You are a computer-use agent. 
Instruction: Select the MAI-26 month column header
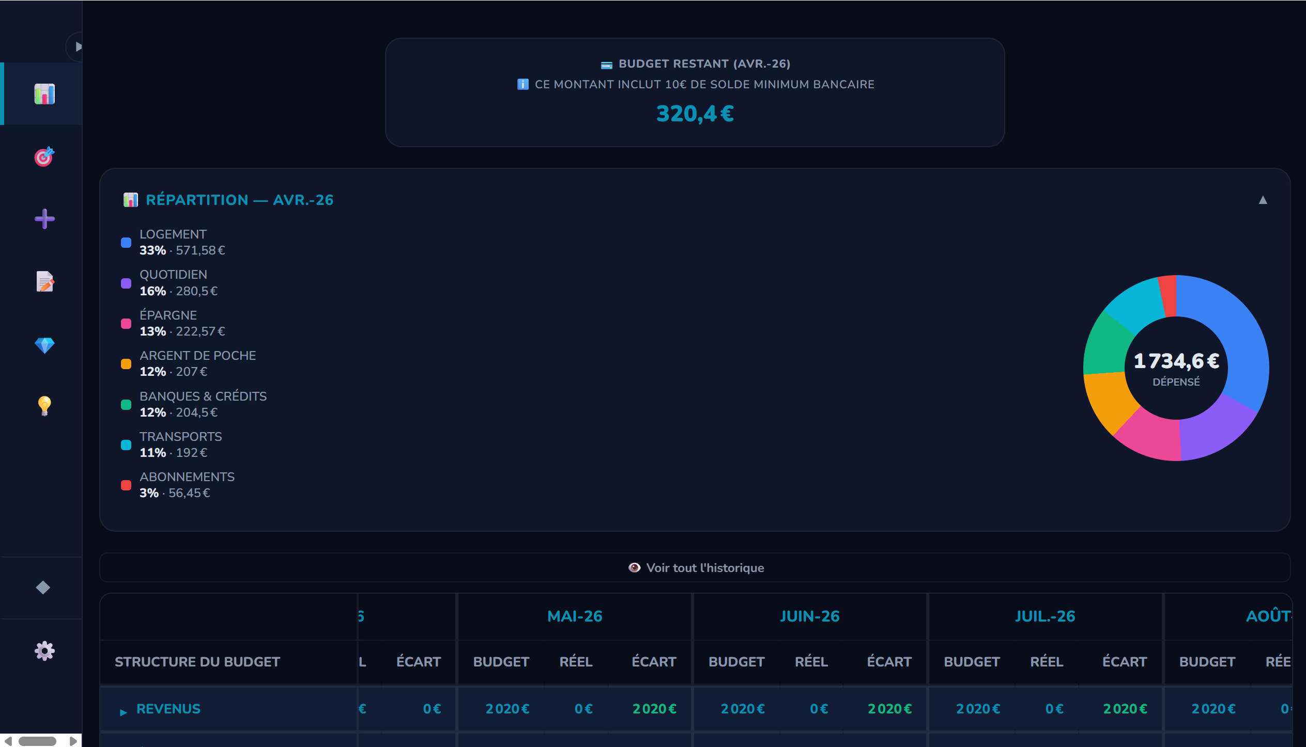[x=574, y=616]
